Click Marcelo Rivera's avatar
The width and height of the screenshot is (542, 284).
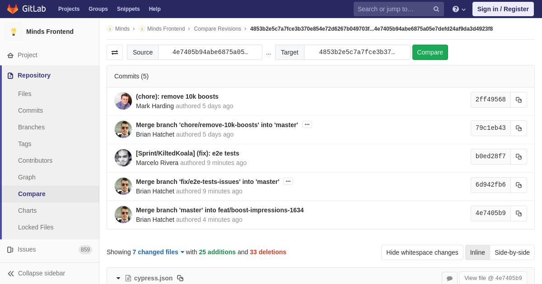[x=123, y=158]
